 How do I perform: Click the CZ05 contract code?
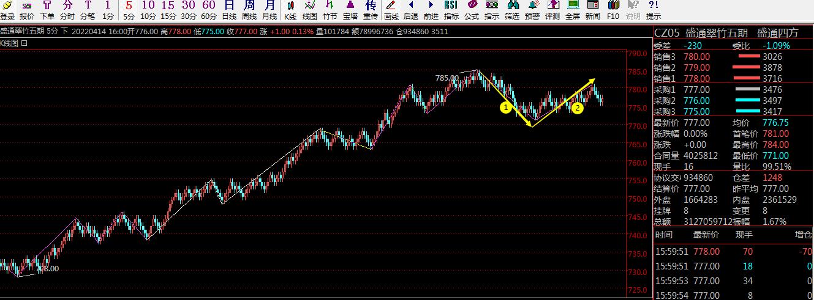pos(667,33)
